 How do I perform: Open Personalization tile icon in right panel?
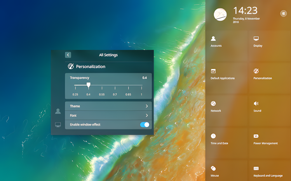pos(256,71)
